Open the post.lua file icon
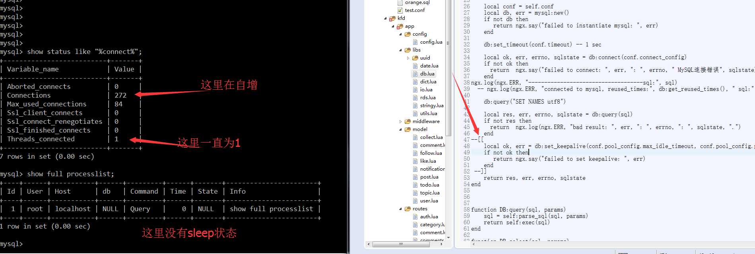The image size is (755, 254). click(415, 177)
